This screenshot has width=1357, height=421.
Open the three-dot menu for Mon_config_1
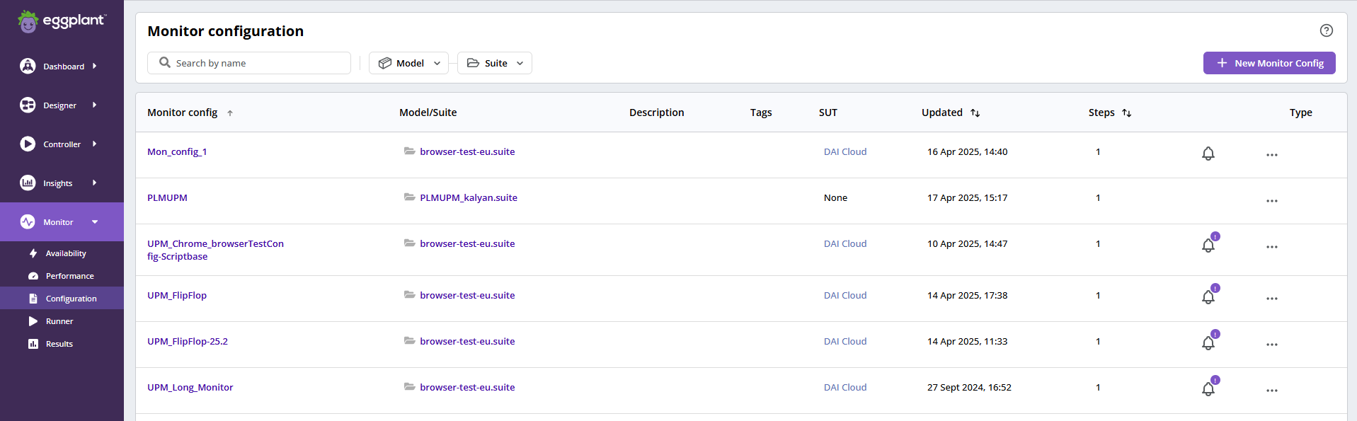tap(1272, 155)
